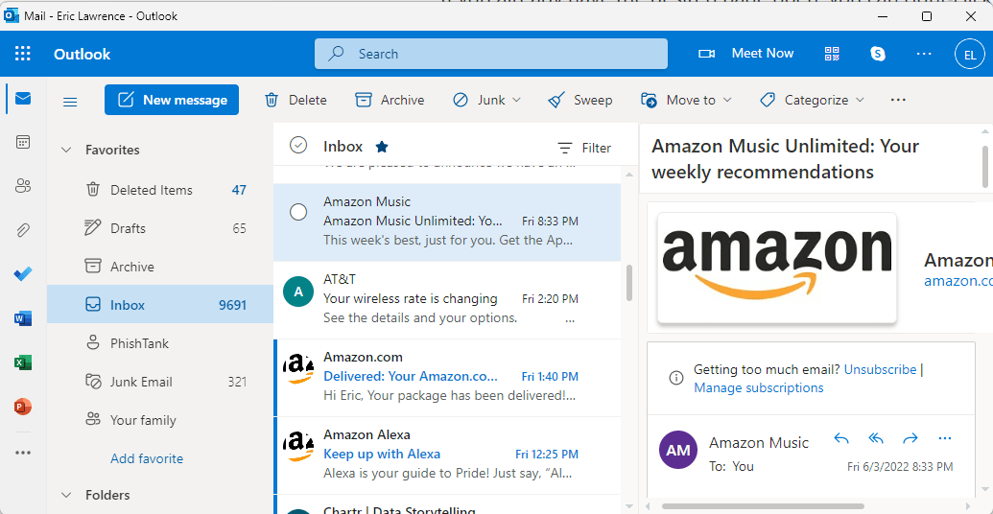The height and width of the screenshot is (514, 993).
Task: Click the Reply all arrow icon
Action: pos(876,438)
